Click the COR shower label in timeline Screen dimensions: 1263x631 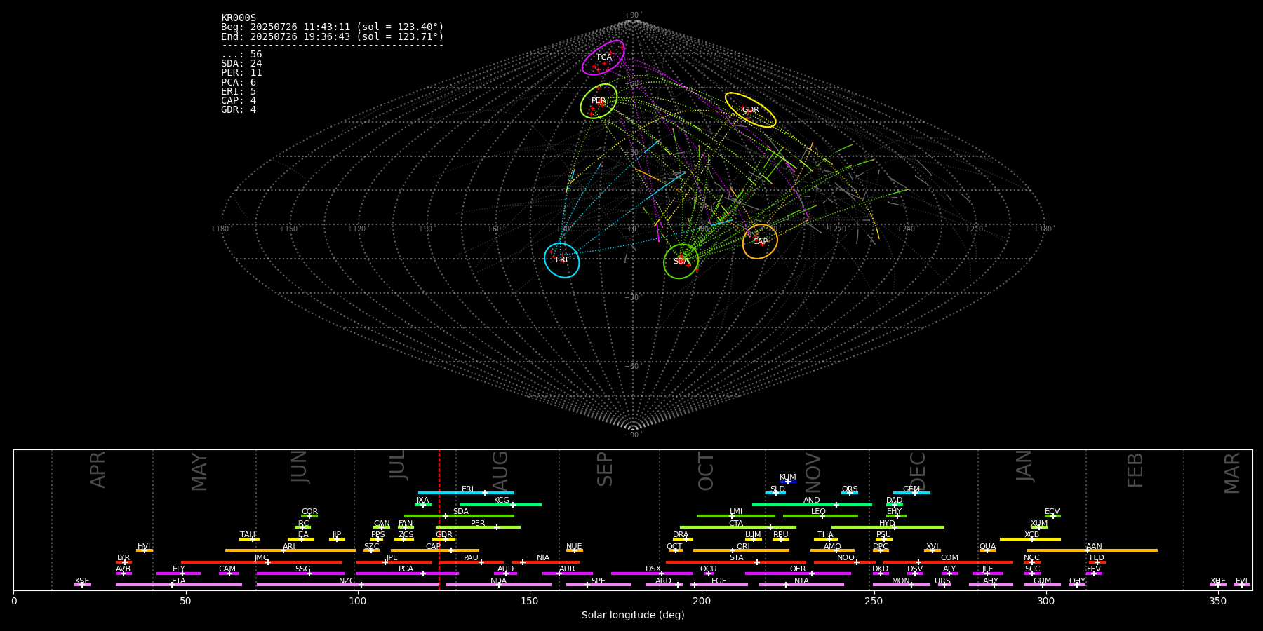309,512
